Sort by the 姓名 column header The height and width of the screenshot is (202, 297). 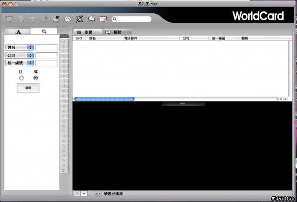pyautogui.click(x=103, y=38)
